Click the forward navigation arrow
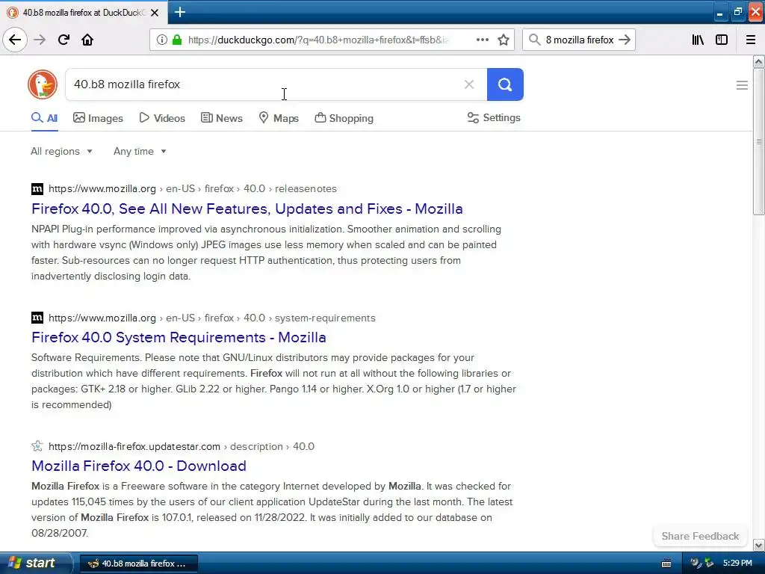This screenshot has width=765, height=574. [x=40, y=40]
